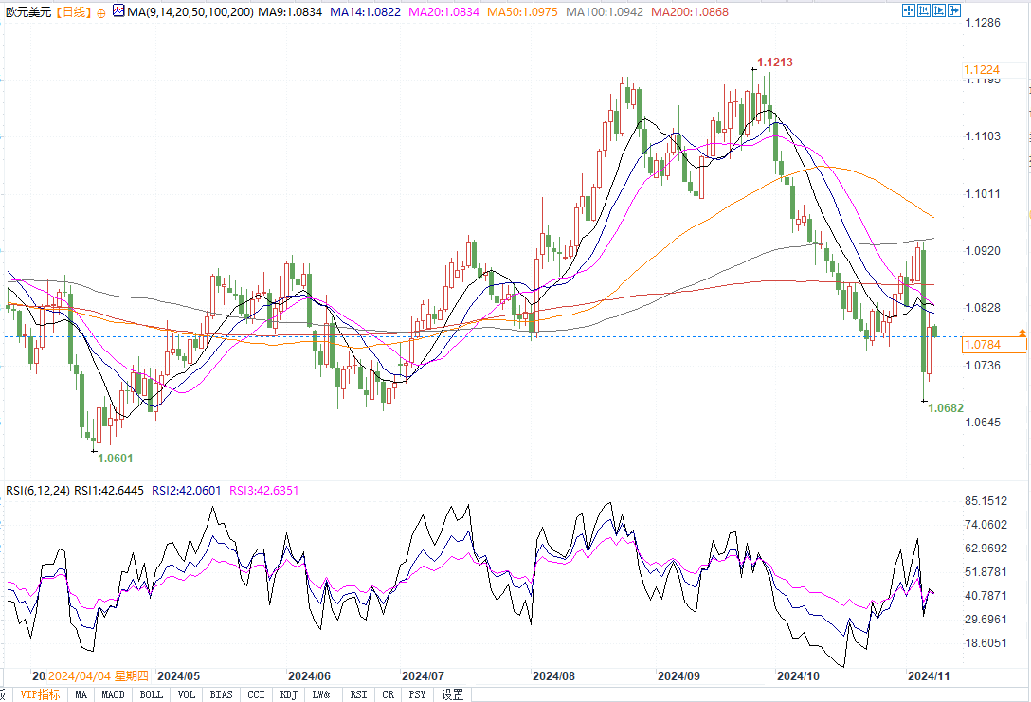This screenshot has width=1031, height=702.
Task: Click the orange price alert arrow marker
Action: click(x=1022, y=333)
